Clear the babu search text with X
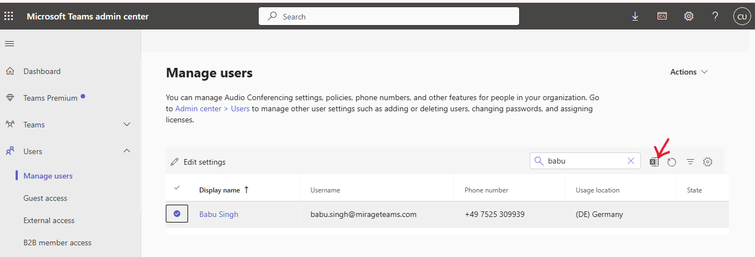 click(x=631, y=161)
